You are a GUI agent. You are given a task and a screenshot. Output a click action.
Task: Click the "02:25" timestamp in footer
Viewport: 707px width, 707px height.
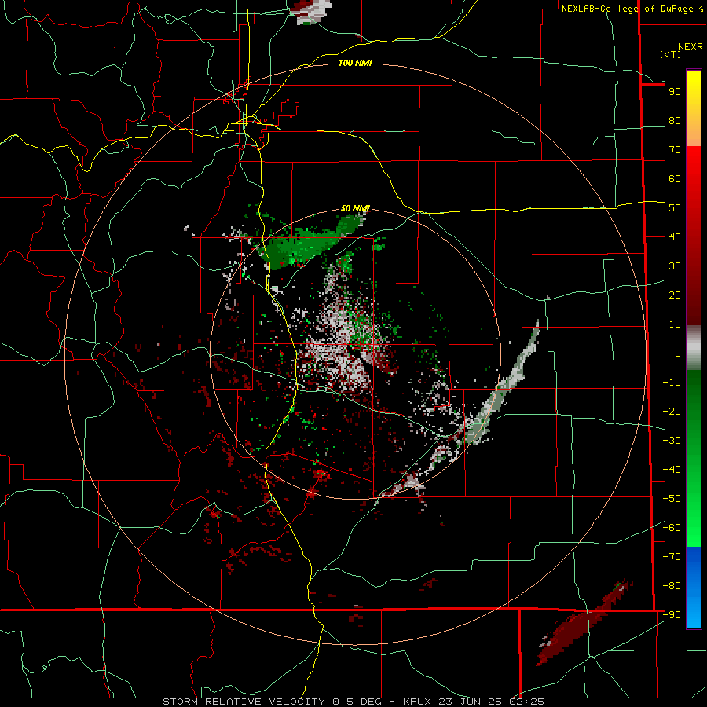point(526,702)
